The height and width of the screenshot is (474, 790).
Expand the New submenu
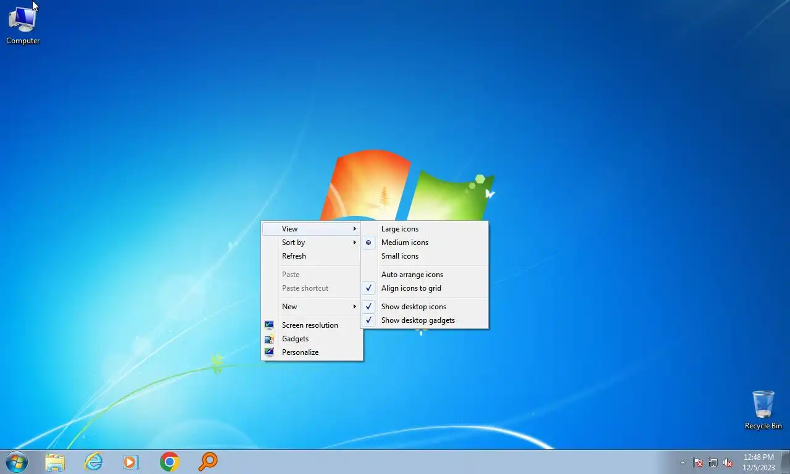point(312,307)
